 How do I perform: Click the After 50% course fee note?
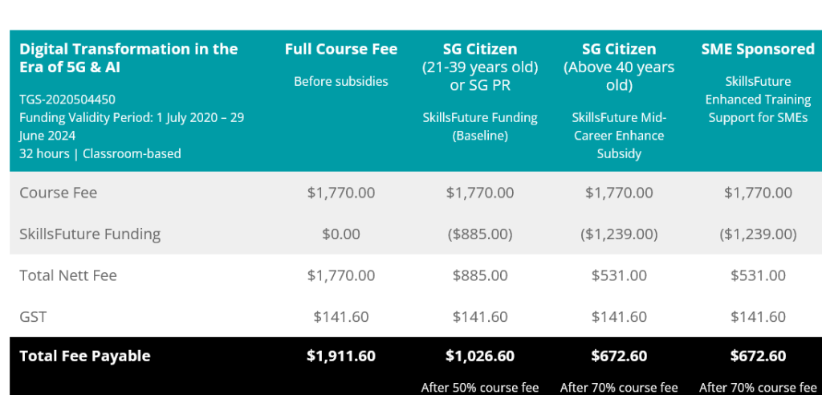click(480, 388)
